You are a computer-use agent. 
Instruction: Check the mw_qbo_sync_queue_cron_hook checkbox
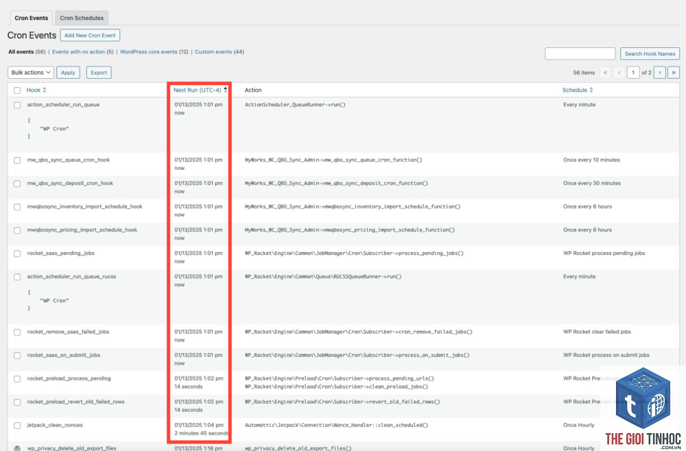click(17, 160)
